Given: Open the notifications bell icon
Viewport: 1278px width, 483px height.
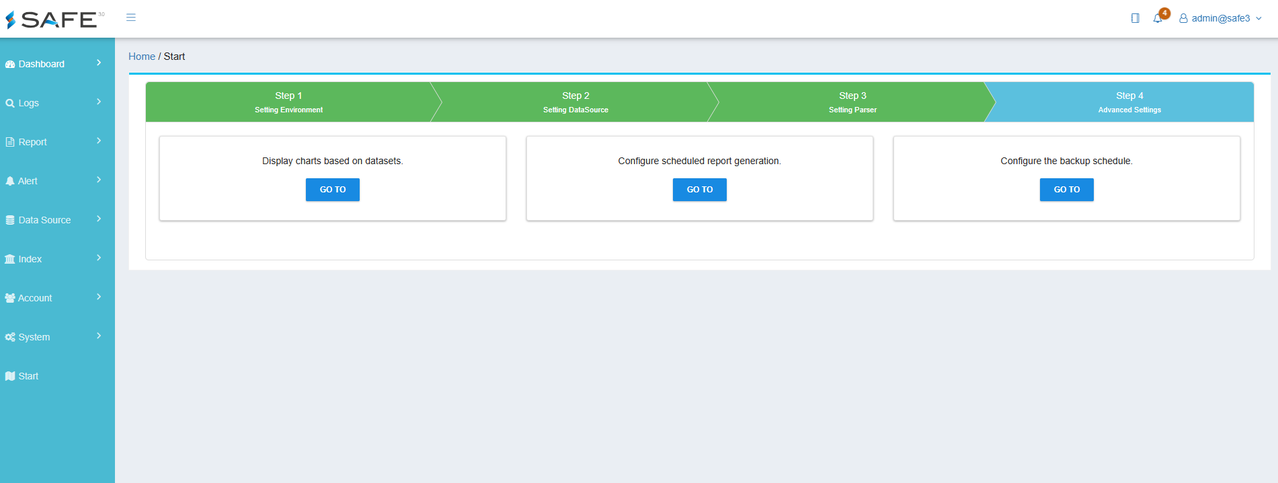Looking at the screenshot, I should pyautogui.click(x=1158, y=19).
